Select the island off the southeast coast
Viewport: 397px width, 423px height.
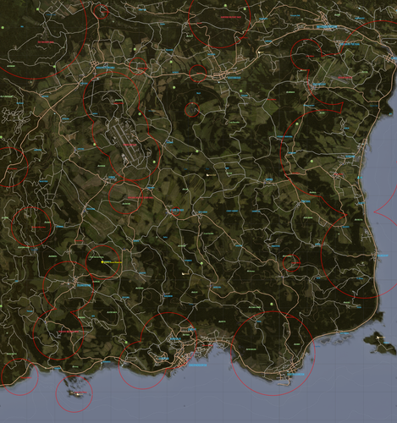tap(380, 343)
